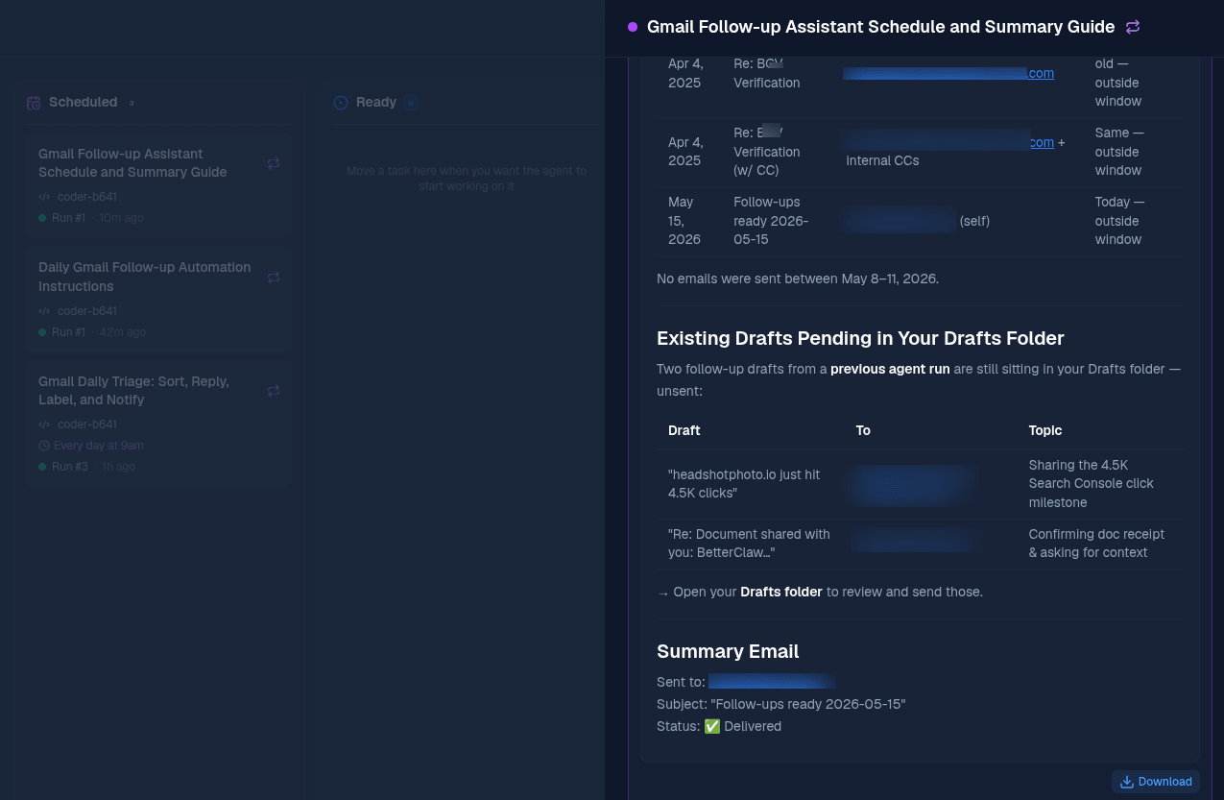Click the download arrow icon
Image resolution: width=1224 pixels, height=800 pixels.
click(x=1127, y=782)
